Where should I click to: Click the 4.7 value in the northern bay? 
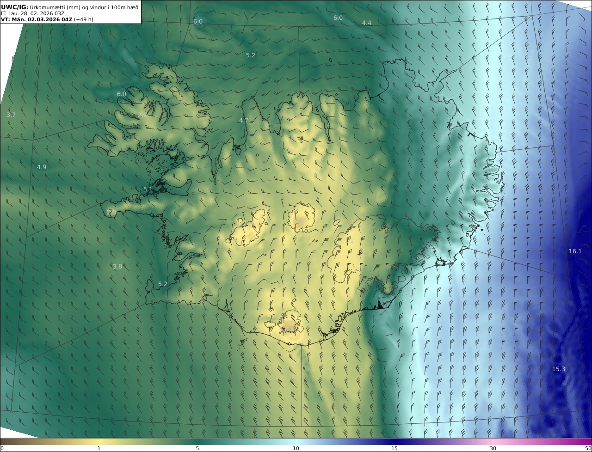coord(243,120)
